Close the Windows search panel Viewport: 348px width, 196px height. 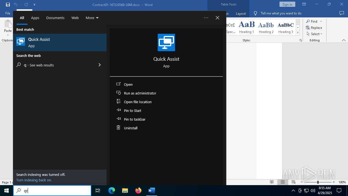217,18
